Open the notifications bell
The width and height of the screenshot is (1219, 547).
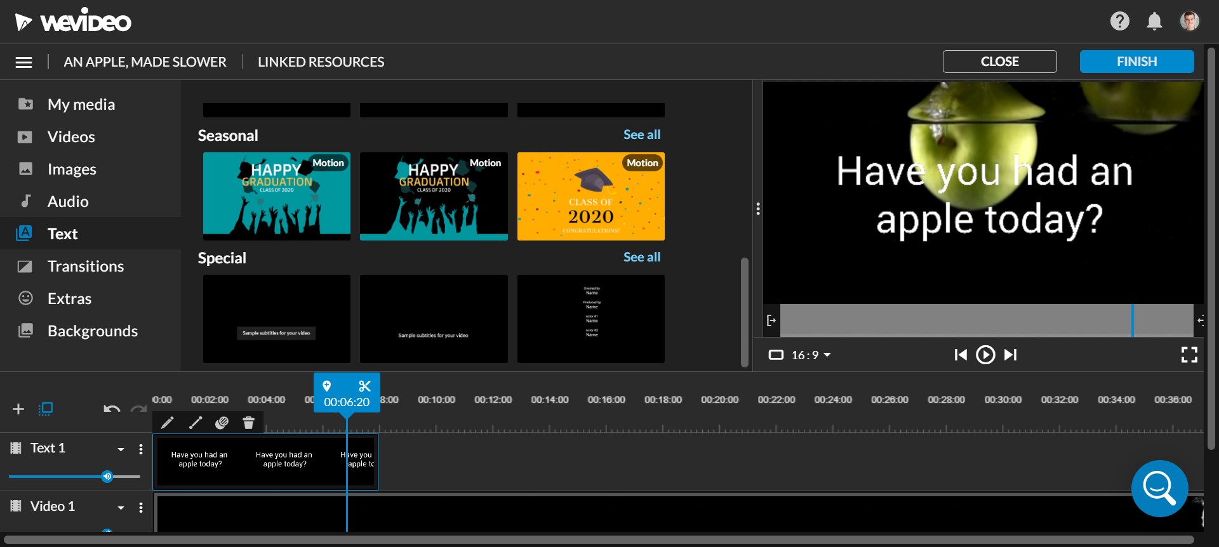point(1154,22)
